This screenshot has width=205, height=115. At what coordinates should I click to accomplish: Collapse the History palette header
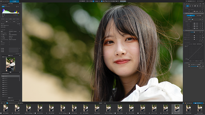tap(11, 72)
